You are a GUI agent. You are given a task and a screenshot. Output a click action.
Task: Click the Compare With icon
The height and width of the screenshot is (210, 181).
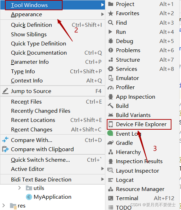click(5, 140)
